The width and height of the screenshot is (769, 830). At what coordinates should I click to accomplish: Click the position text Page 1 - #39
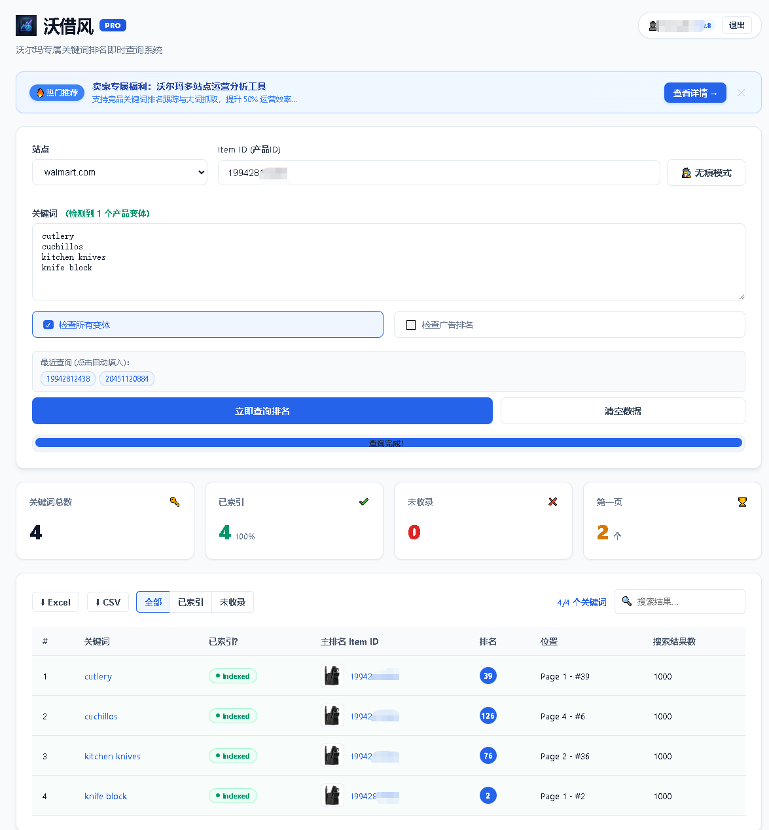565,677
